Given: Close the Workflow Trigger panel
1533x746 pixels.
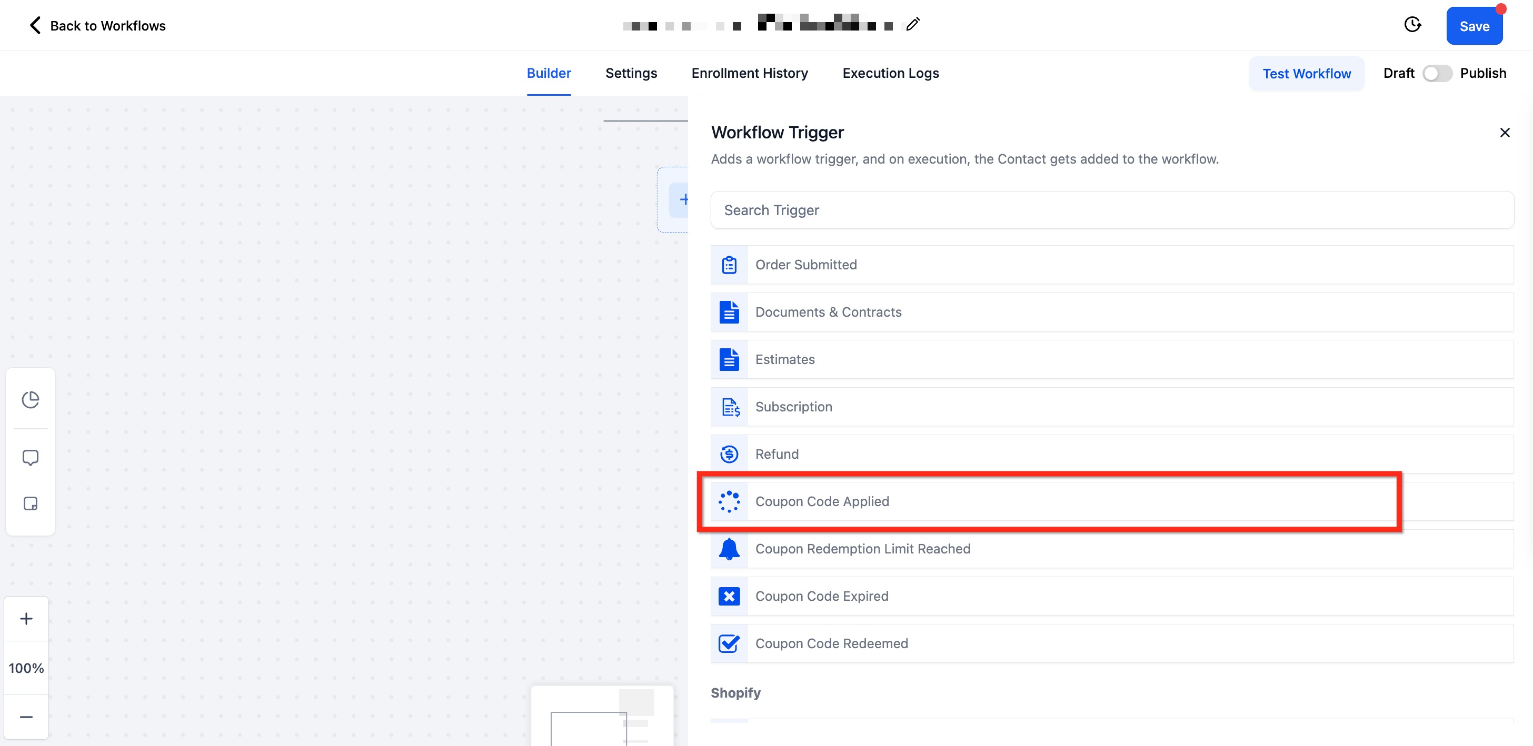Looking at the screenshot, I should (x=1505, y=133).
